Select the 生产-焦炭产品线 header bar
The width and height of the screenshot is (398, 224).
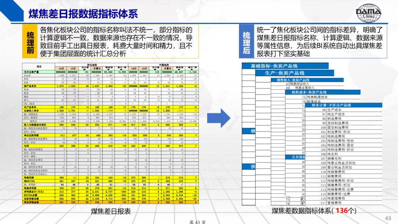point(295,73)
